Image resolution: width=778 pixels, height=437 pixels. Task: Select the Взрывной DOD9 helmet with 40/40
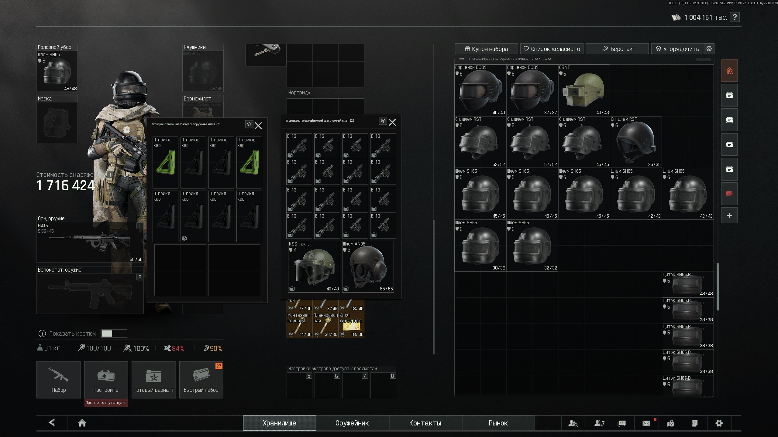coord(480,90)
